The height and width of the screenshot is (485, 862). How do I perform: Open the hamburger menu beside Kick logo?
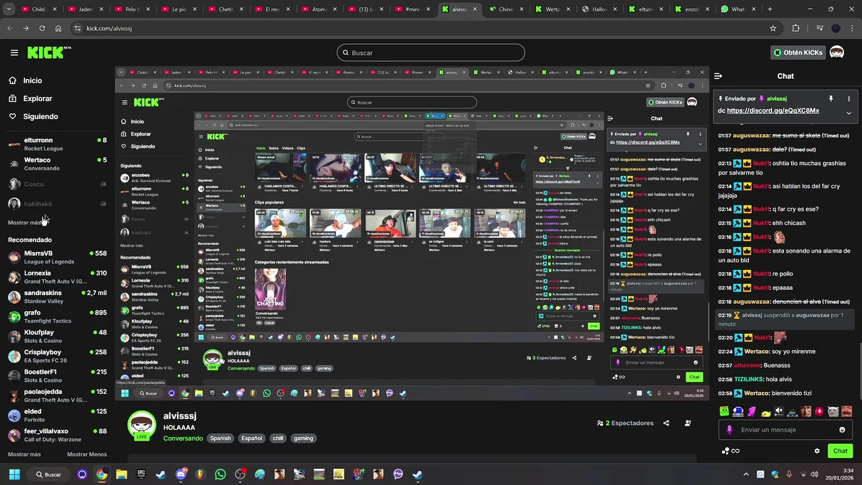click(x=14, y=53)
